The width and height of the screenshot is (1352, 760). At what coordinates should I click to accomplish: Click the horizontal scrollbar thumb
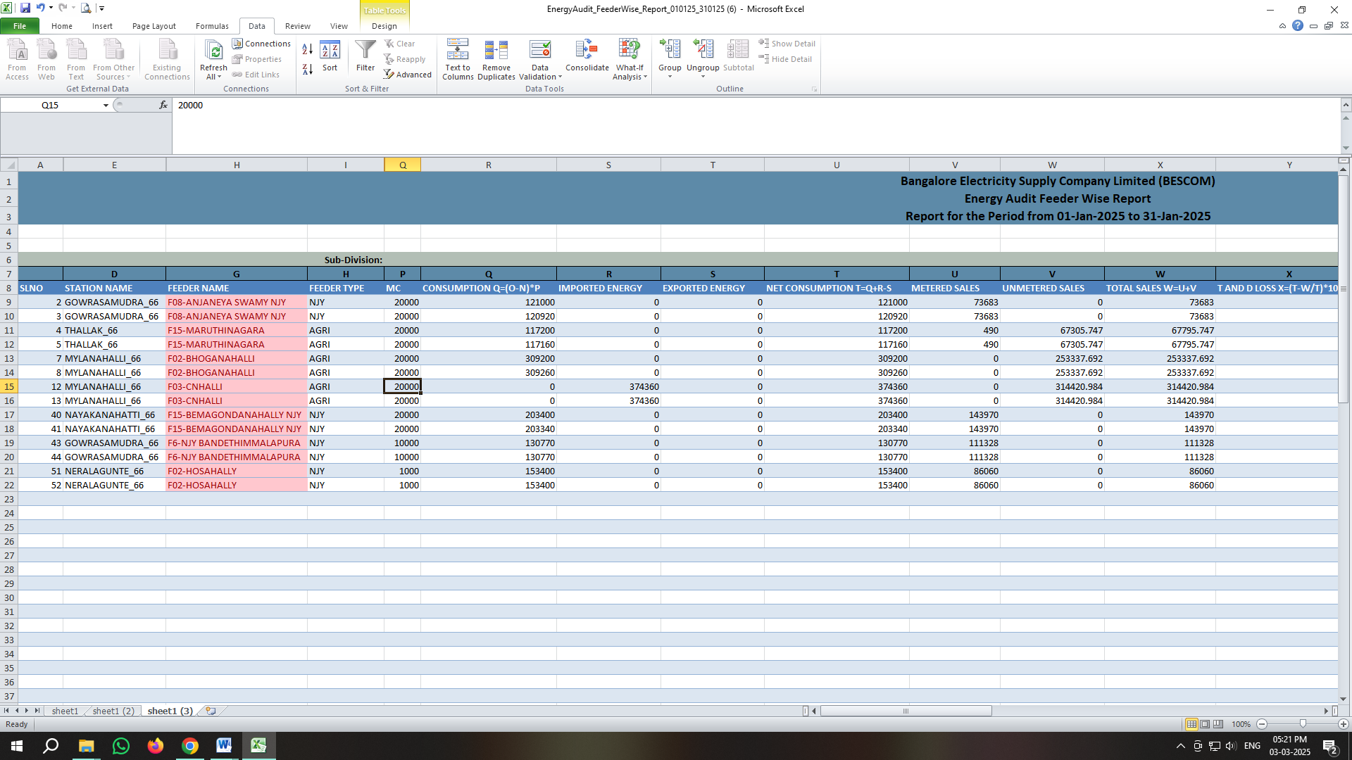pyautogui.click(x=906, y=711)
